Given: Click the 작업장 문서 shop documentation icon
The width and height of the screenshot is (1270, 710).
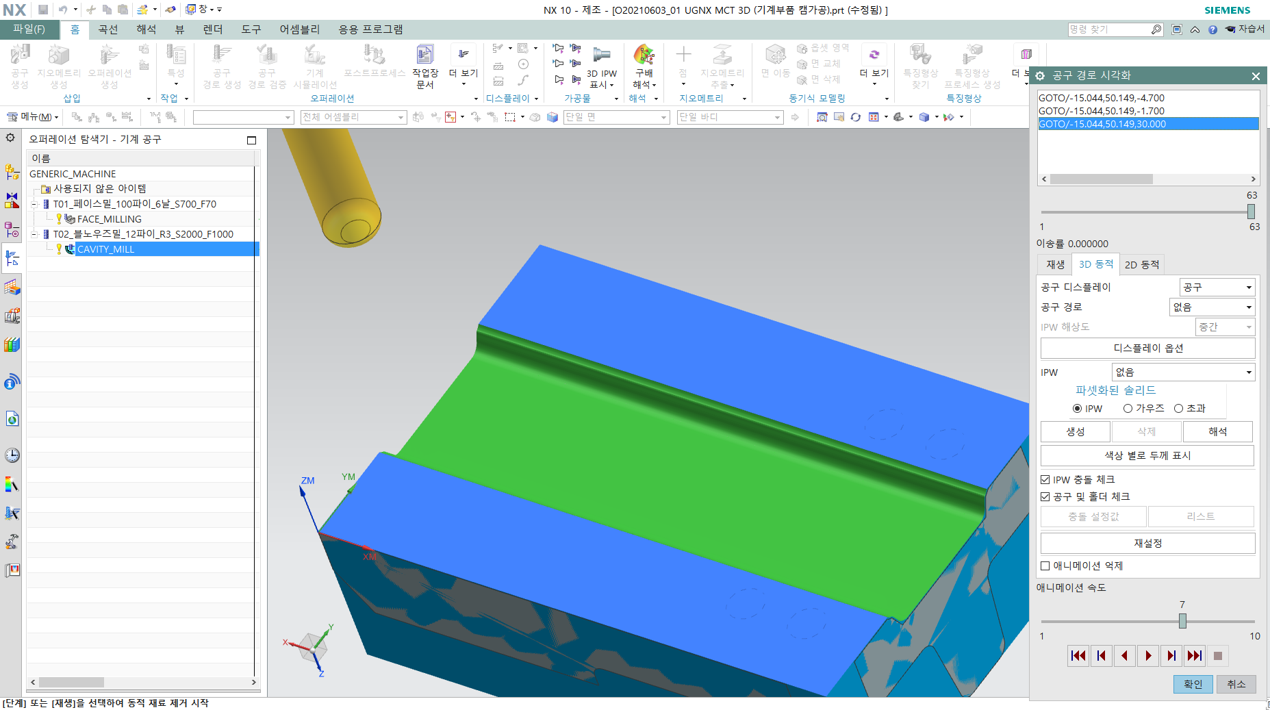Looking at the screenshot, I should 425,56.
